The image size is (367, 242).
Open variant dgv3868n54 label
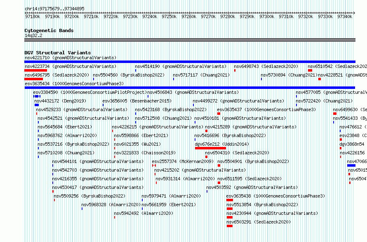[x=352, y=144]
